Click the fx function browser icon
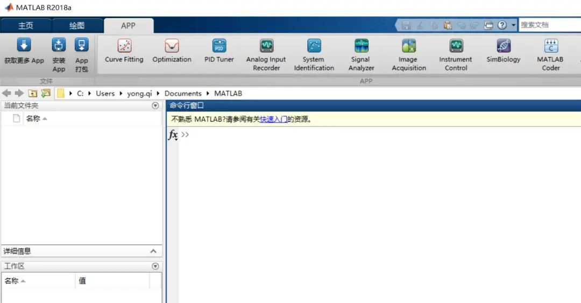 pos(173,135)
